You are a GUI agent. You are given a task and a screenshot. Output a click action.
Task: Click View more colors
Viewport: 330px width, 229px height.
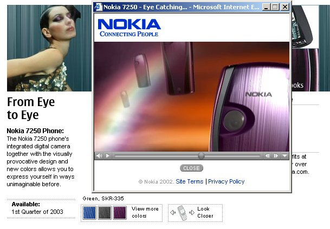tap(145, 212)
